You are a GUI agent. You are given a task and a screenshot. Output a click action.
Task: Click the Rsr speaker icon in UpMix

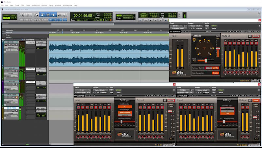click(210, 54)
